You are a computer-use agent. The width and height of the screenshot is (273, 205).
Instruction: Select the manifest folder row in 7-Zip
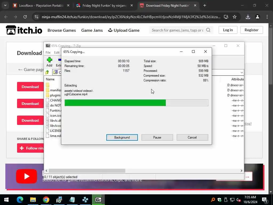pyautogui.click(x=53, y=90)
